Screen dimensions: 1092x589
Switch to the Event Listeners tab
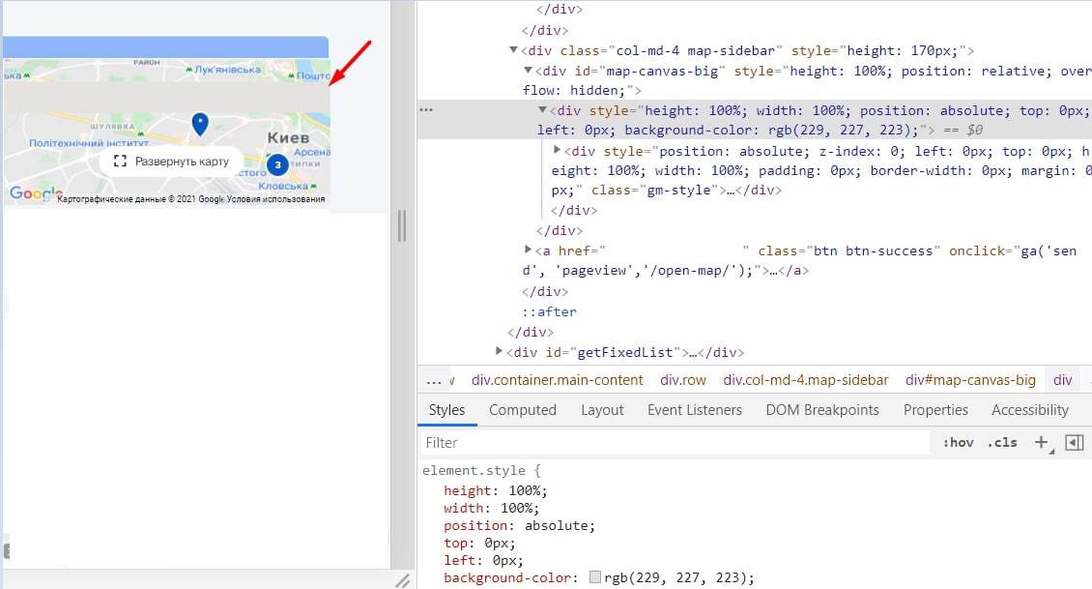(x=695, y=410)
